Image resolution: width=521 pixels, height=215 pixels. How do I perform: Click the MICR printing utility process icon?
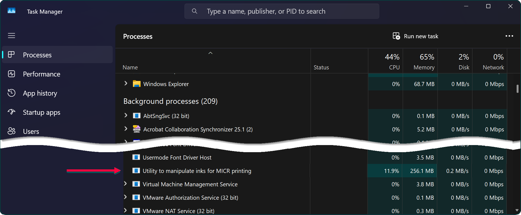click(x=136, y=171)
